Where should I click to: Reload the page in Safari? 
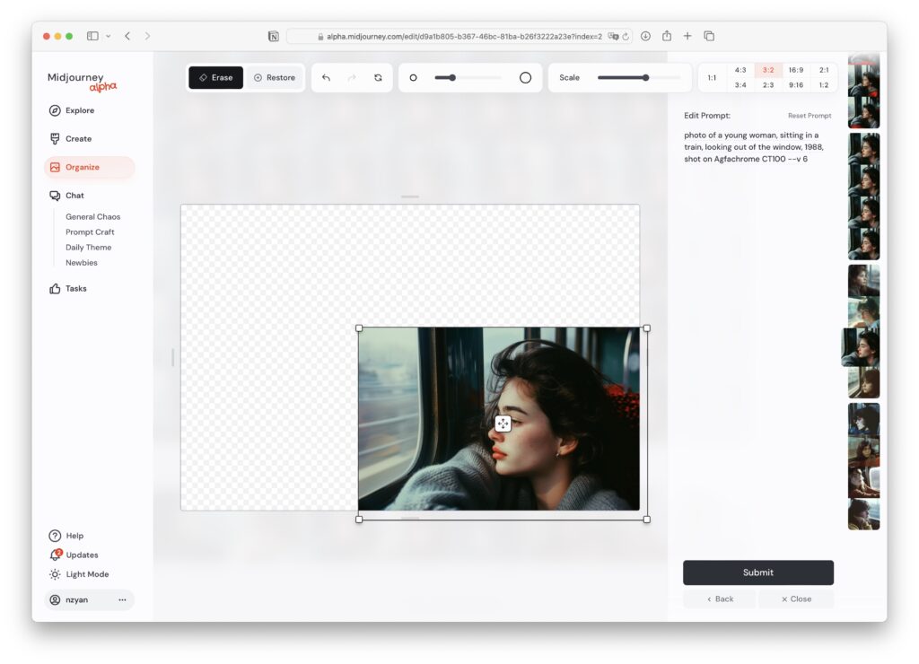coord(626,36)
